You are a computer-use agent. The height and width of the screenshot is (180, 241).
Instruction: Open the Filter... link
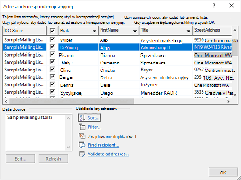click(x=95, y=127)
